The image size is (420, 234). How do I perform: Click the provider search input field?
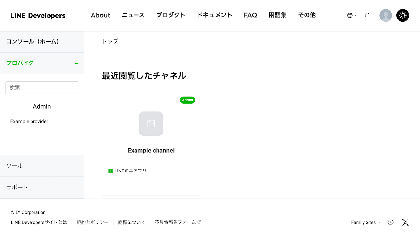42,87
